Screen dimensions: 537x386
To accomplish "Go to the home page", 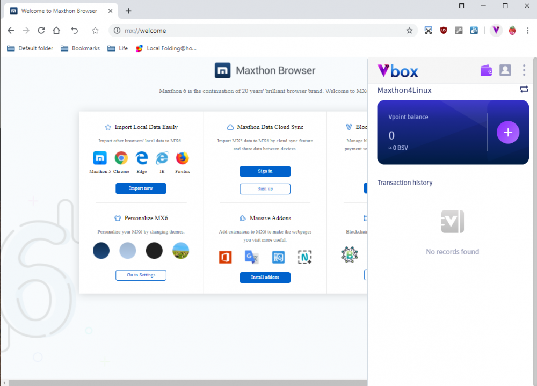I will tap(56, 31).
